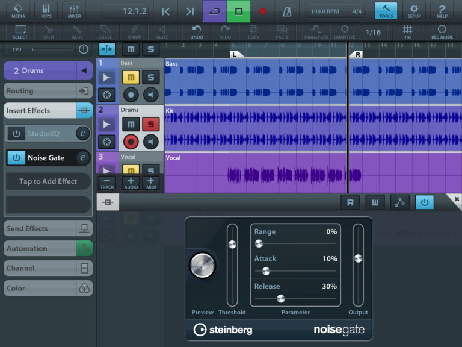Toggle read automation R in effect panel
This screenshot has height=347, width=462.
(x=350, y=202)
